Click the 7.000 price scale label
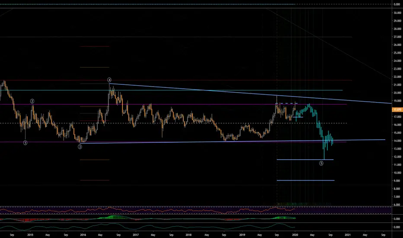 click(x=397, y=197)
